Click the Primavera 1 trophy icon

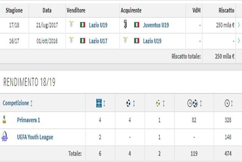pyautogui.click(x=4, y=120)
